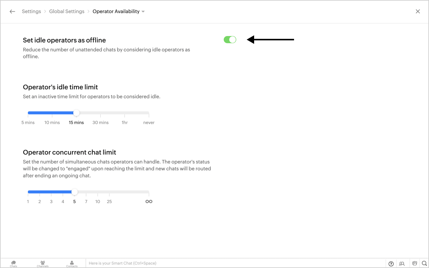The height and width of the screenshot is (268, 429).
Task: Click the people icon in bottom right
Action: [402, 264]
